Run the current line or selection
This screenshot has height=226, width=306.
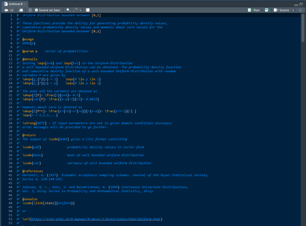pos(253,10)
